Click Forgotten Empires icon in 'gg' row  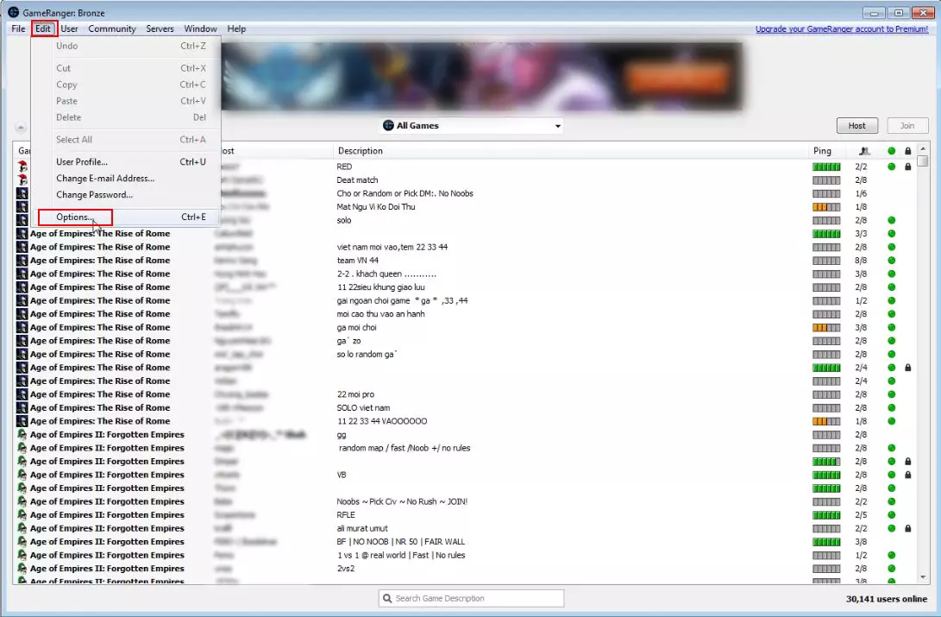click(22, 435)
